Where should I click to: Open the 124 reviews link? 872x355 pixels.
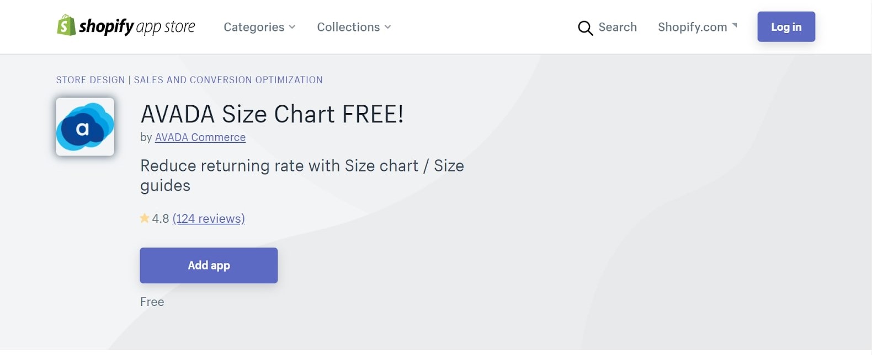(209, 219)
